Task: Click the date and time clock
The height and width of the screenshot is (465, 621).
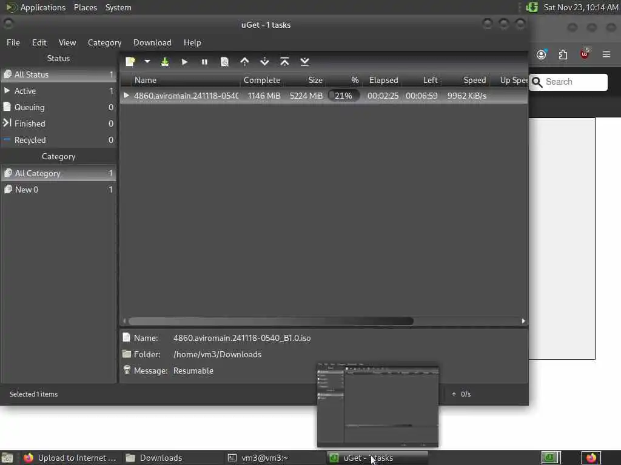Action: pos(580,7)
